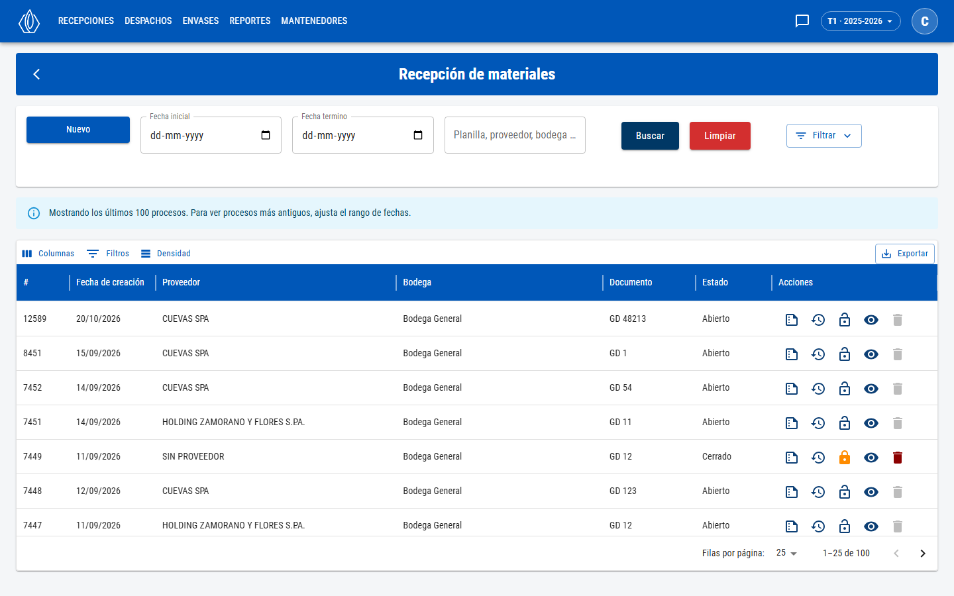This screenshot has height=596, width=954.
Task: Delete red trash icon row 7449
Action: click(898, 458)
